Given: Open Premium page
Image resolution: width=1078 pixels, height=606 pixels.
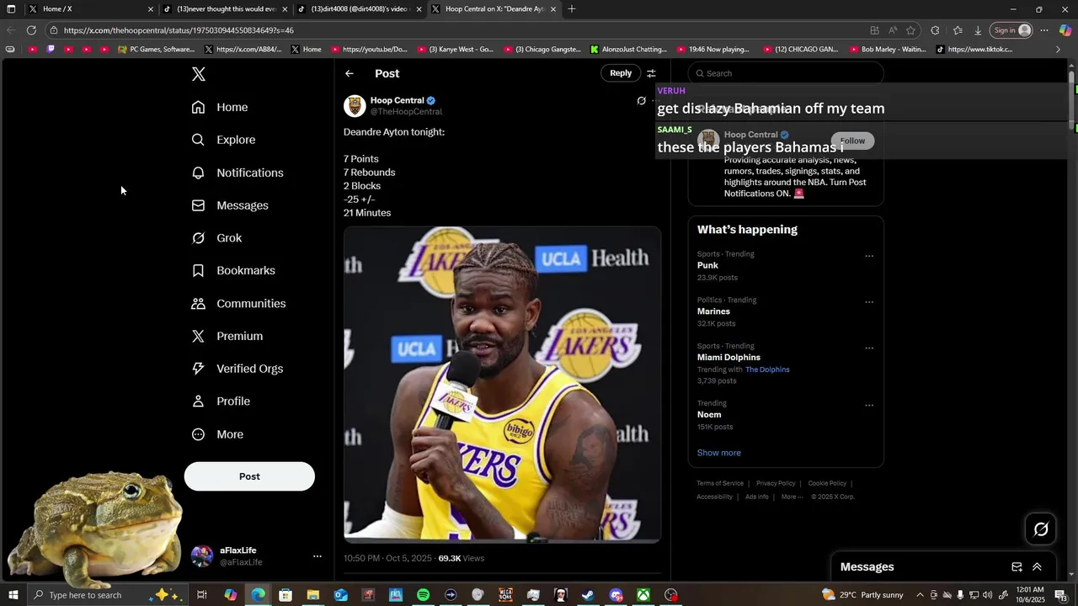Looking at the screenshot, I should click(x=227, y=336).
